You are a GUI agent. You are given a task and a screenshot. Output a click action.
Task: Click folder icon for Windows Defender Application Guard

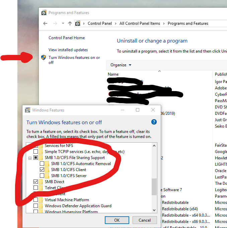(41, 206)
